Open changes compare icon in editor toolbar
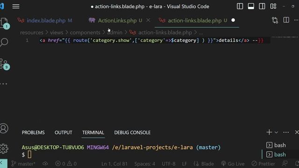 point(275,20)
